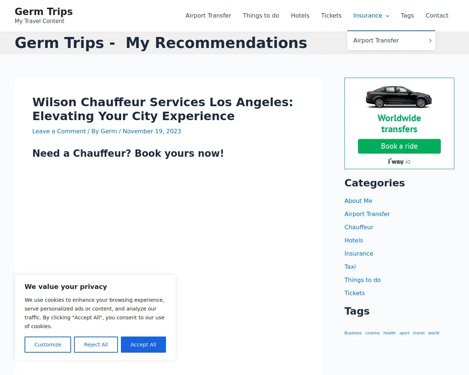Click Leave a Comment link
This screenshot has width=469, height=375.
click(59, 131)
